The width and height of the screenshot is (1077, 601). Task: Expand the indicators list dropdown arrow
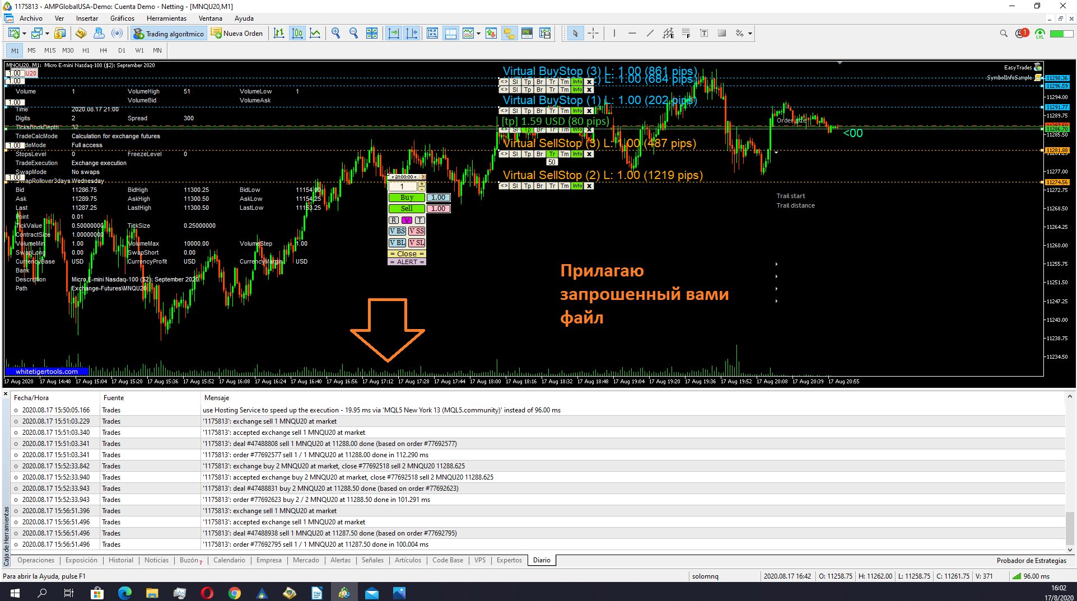pos(478,34)
